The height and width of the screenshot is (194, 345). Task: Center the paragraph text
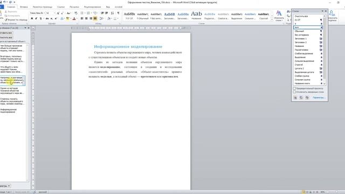(86, 18)
